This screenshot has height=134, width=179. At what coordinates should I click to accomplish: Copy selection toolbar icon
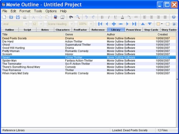(40, 17)
